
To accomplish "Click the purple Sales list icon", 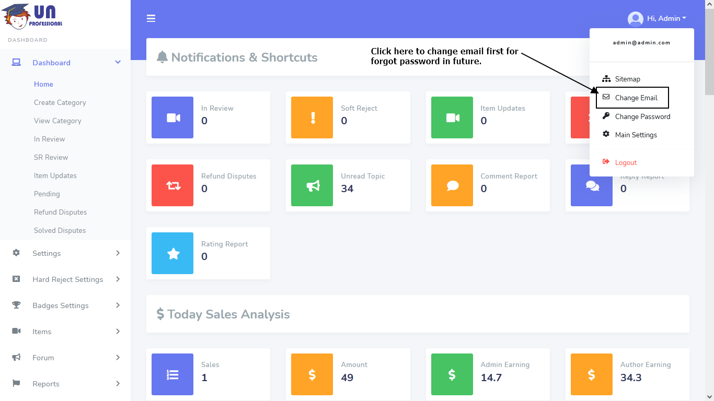I will tap(172, 374).
